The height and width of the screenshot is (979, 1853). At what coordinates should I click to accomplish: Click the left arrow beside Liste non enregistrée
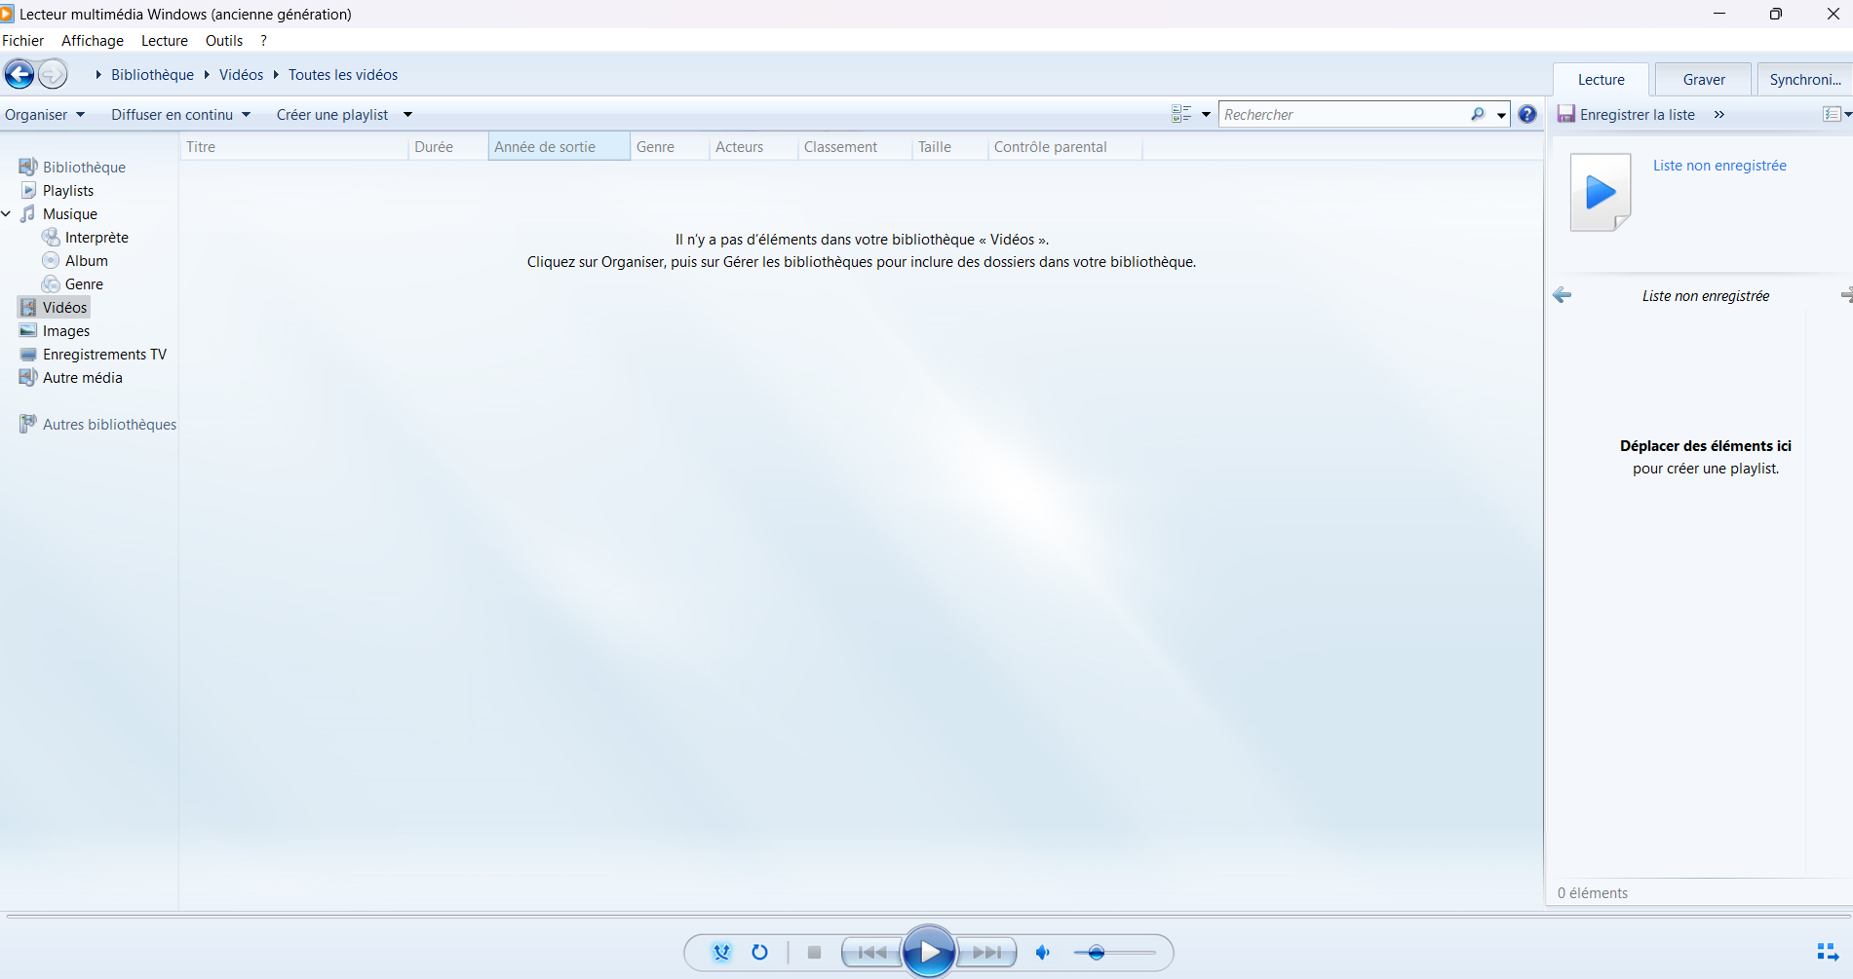[1562, 295]
